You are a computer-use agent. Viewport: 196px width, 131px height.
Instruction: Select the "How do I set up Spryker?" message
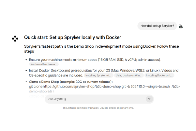coord(157,26)
